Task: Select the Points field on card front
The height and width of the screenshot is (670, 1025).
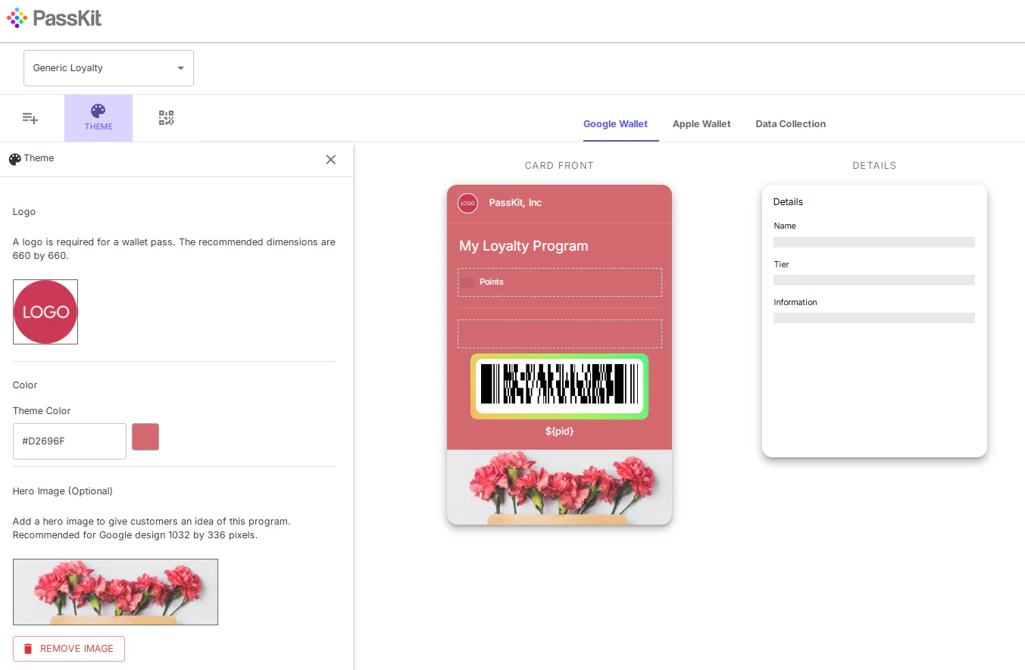Action: (559, 282)
